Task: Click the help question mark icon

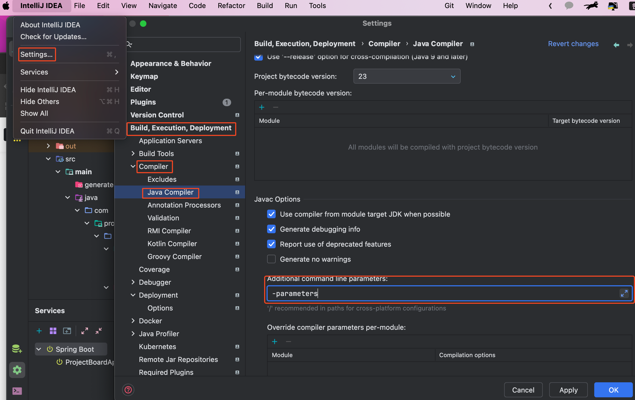Action: point(128,390)
